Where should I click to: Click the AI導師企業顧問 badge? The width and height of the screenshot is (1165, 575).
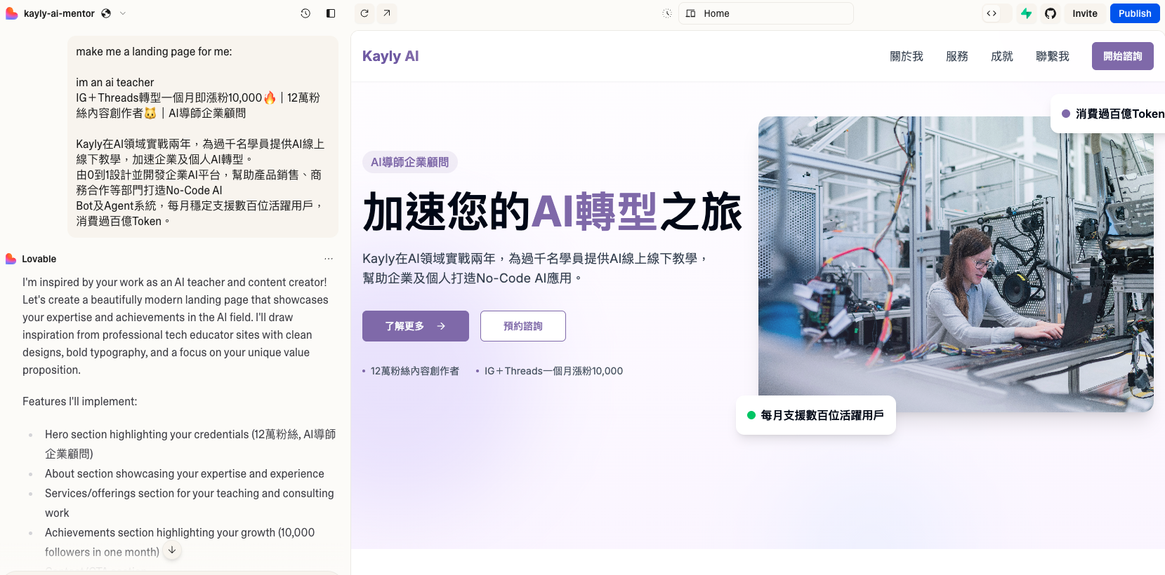[x=410, y=162]
